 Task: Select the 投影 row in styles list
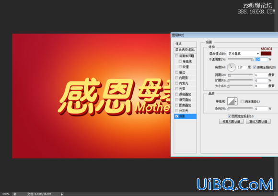point(185,116)
